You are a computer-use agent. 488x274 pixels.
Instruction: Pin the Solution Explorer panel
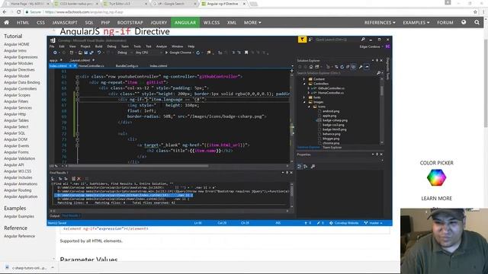pos(377,60)
